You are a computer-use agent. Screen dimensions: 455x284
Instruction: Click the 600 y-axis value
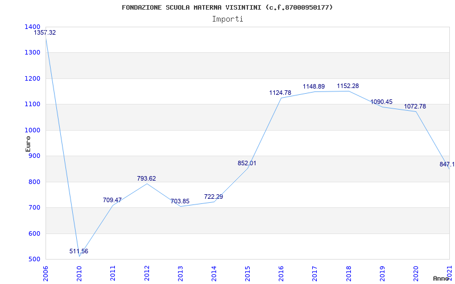point(34,233)
